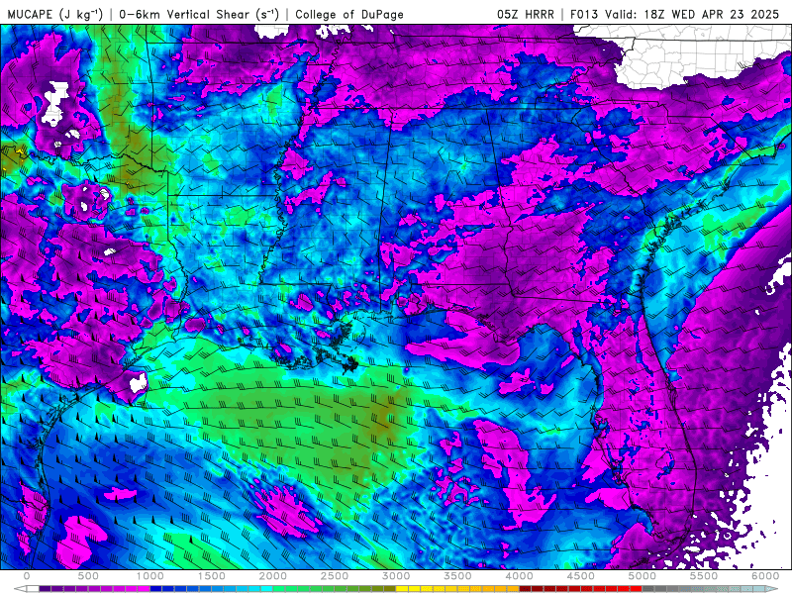Click the 1500 value on the color scale

click(x=211, y=576)
